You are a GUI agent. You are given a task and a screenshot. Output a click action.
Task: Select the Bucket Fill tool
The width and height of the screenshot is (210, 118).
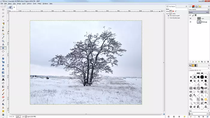(x=3, y=83)
